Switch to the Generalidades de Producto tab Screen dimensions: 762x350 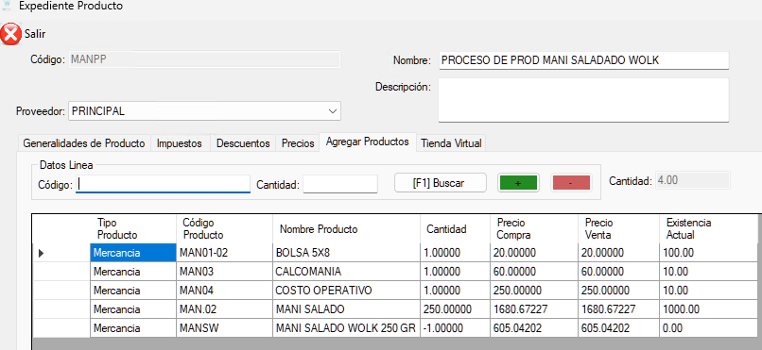coord(84,143)
